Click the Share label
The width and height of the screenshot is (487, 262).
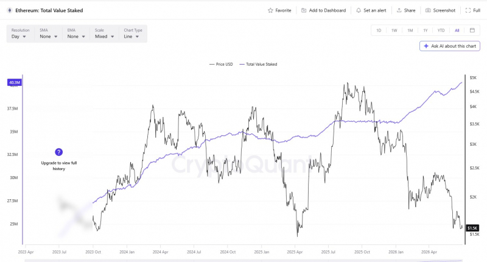[x=410, y=10]
